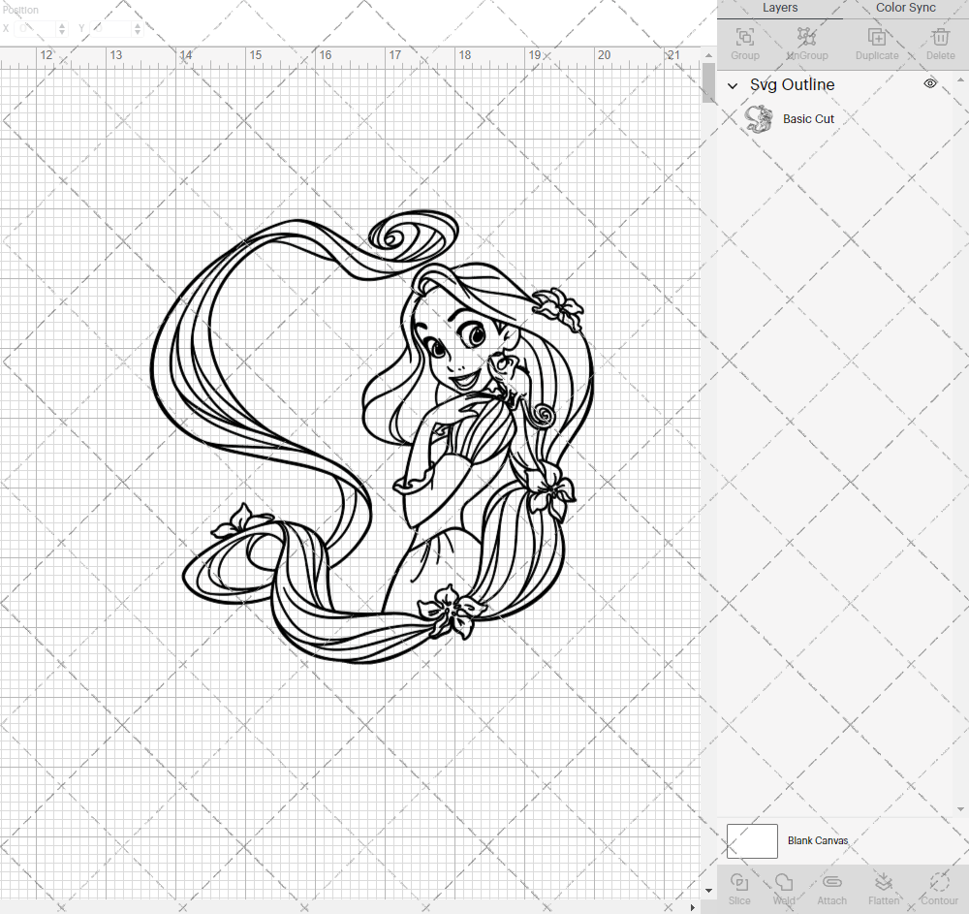Click the UnGroup icon
The image size is (969, 914).
[806, 39]
